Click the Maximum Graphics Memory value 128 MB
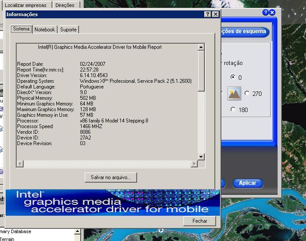The width and height of the screenshot is (306, 241). (x=88, y=109)
